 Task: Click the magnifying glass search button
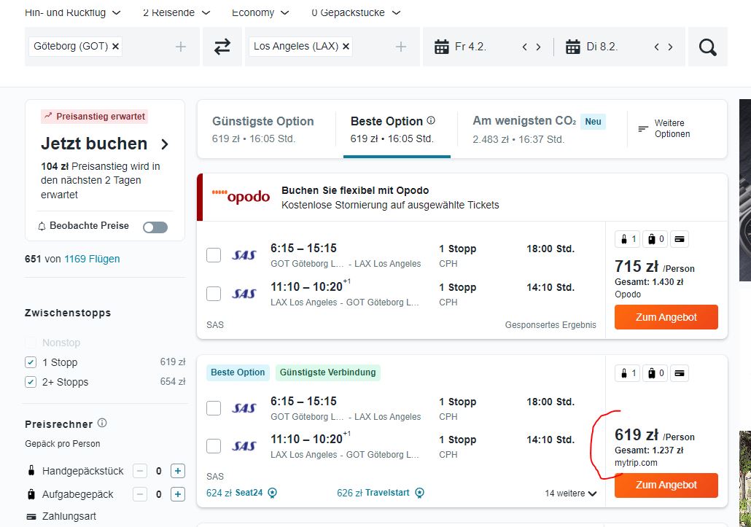coord(707,47)
